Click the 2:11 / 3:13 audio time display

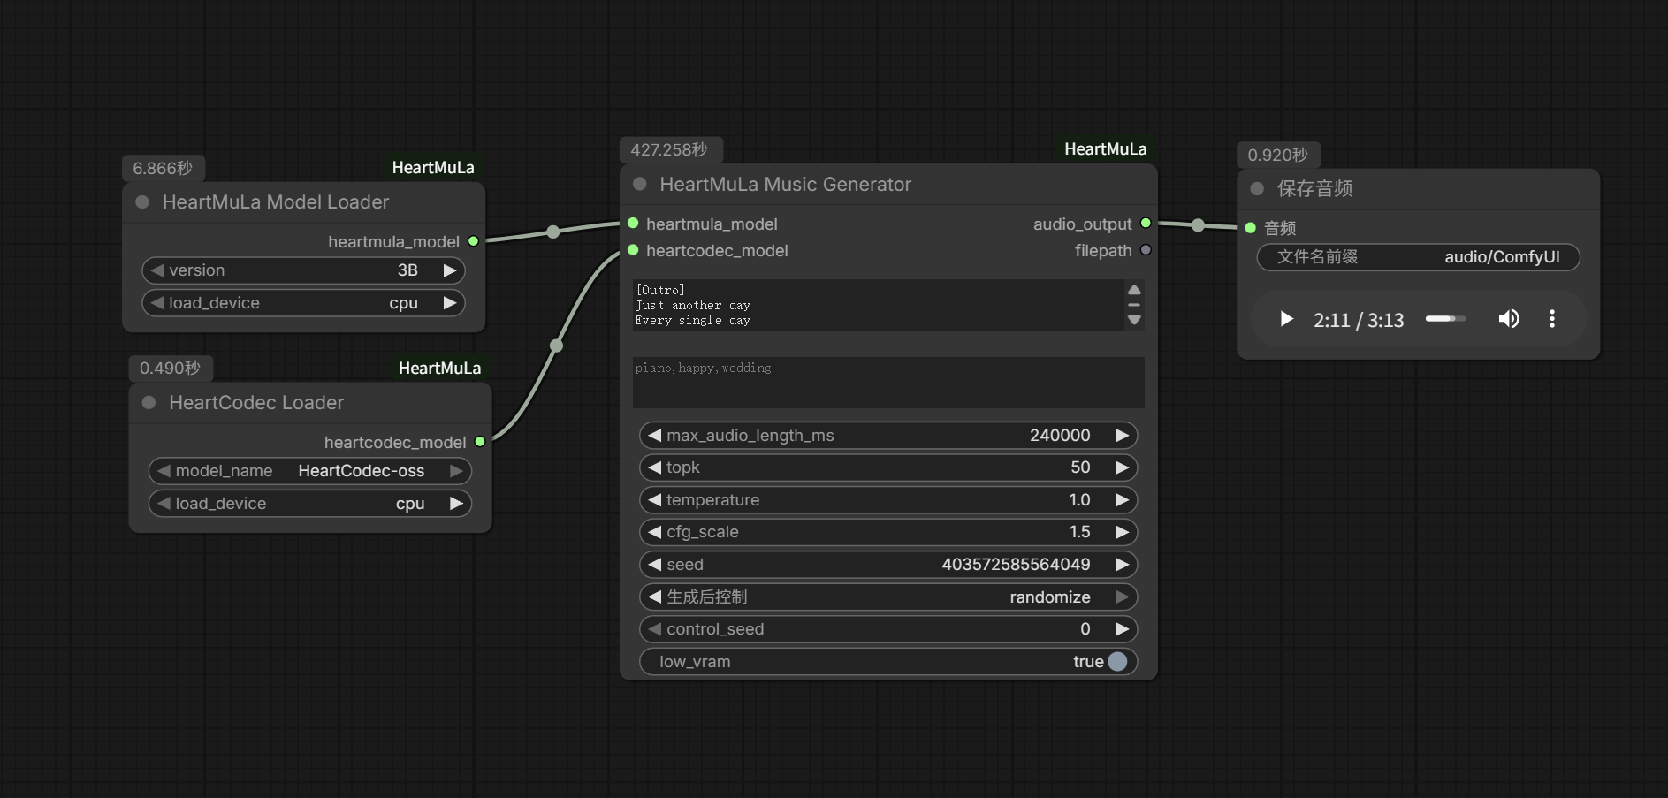click(x=1359, y=320)
